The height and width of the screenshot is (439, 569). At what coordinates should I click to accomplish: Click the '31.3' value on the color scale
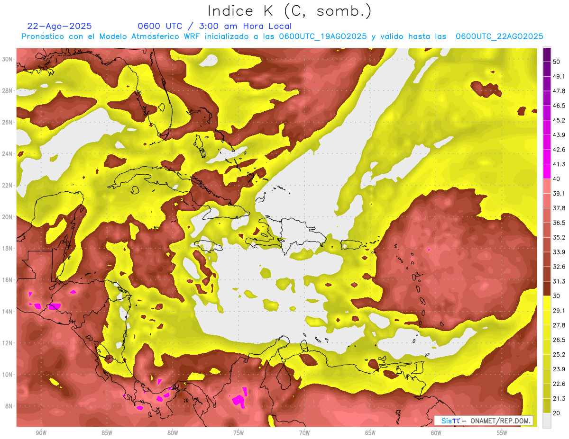click(x=559, y=282)
